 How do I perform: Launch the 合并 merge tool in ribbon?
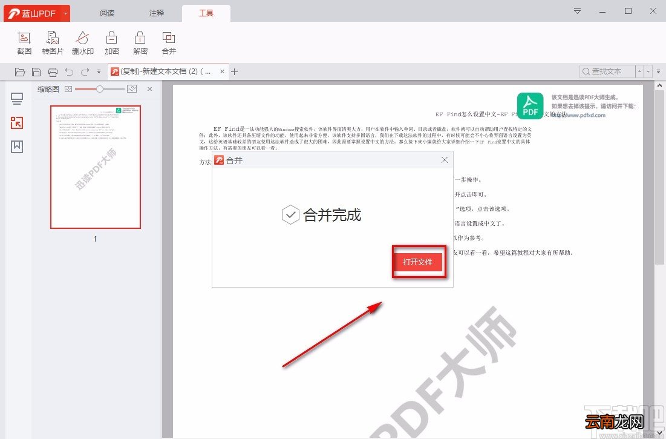tap(169, 43)
